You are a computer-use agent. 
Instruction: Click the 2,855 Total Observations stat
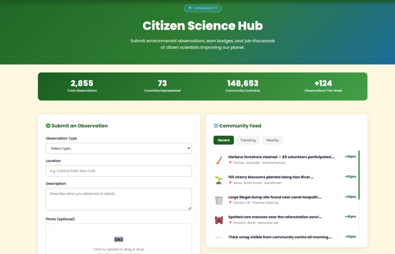[82, 86]
